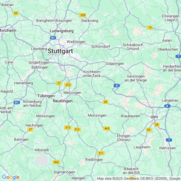Click the A7 shield near Illertissen
Screen dimensions: 181x181
pos(169,140)
